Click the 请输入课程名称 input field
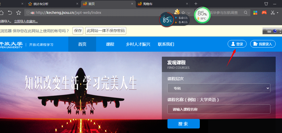282x133 pixels. pos(219,109)
